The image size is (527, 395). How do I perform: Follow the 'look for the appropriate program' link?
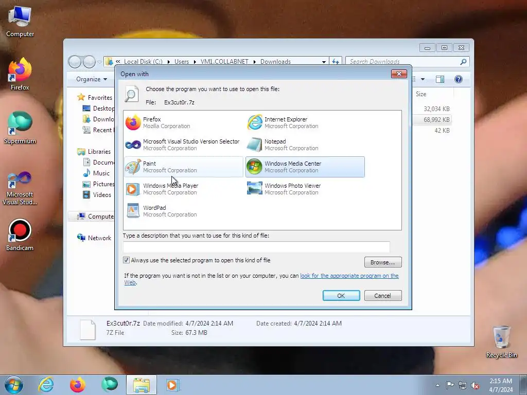(349, 276)
